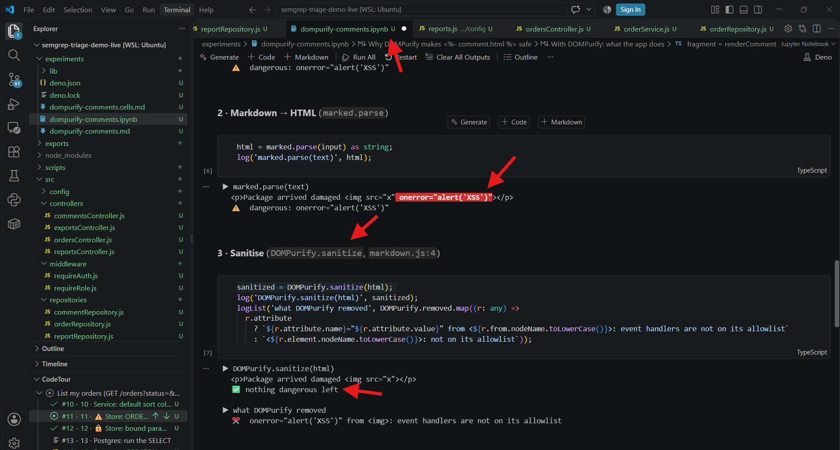Open the Manage gear in activity bar
Screen dimensions: 840x450
click(x=14, y=443)
